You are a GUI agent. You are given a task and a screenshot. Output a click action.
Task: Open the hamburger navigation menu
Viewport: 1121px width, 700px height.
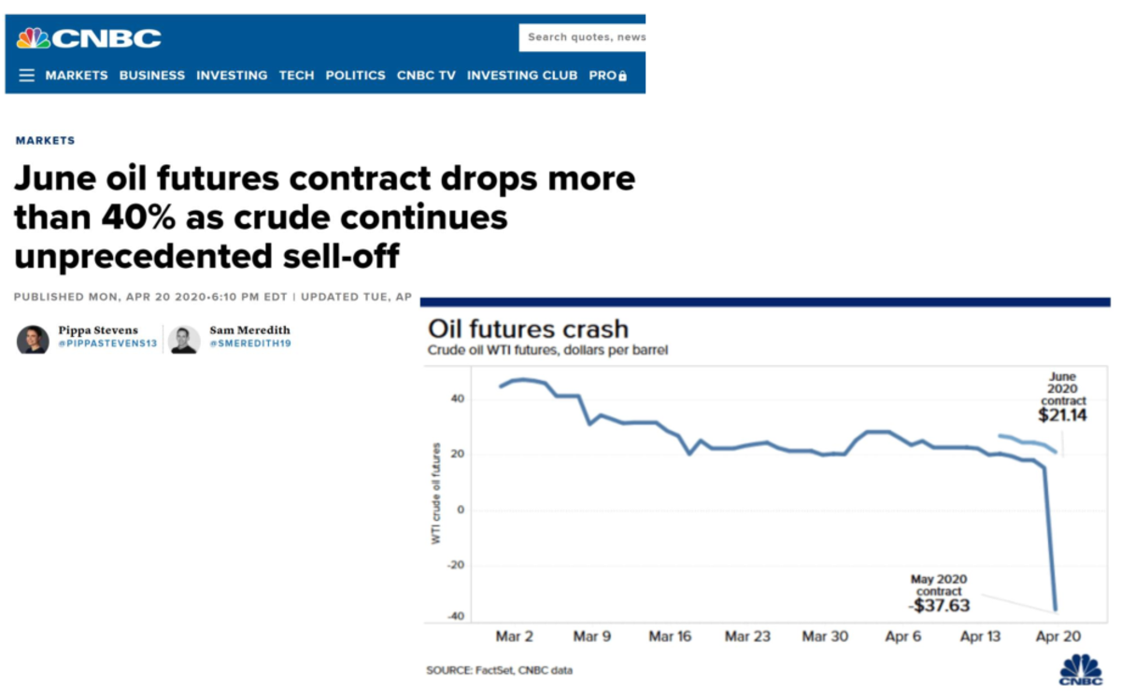(x=26, y=76)
